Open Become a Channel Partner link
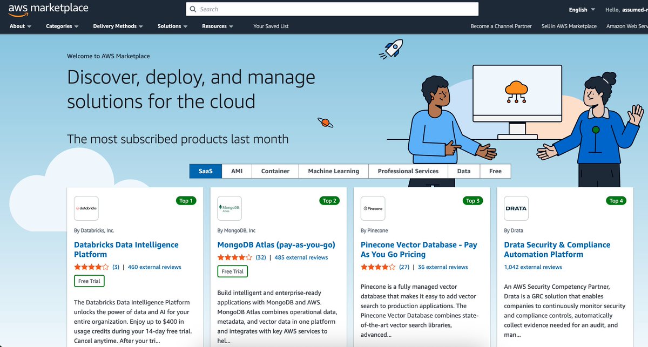 [x=501, y=26]
